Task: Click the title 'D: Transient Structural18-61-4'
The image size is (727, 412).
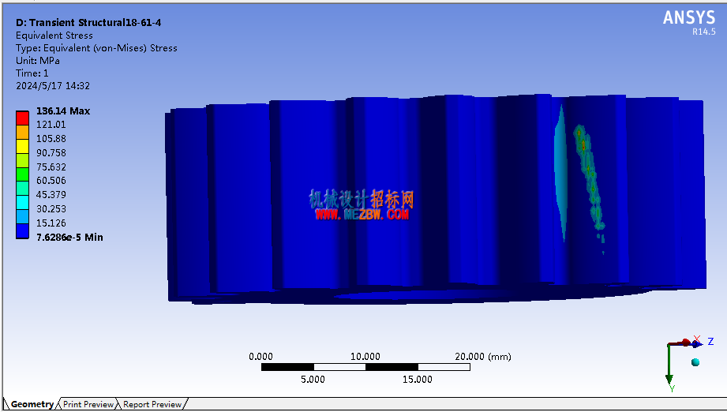Action: [88, 23]
